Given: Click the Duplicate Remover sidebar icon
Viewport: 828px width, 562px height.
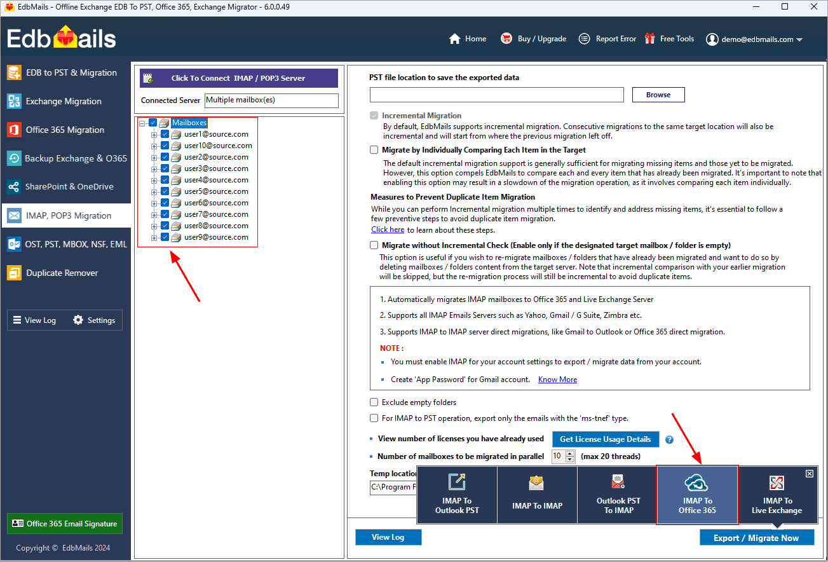Looking at the screenshot, I should point(14,273).
